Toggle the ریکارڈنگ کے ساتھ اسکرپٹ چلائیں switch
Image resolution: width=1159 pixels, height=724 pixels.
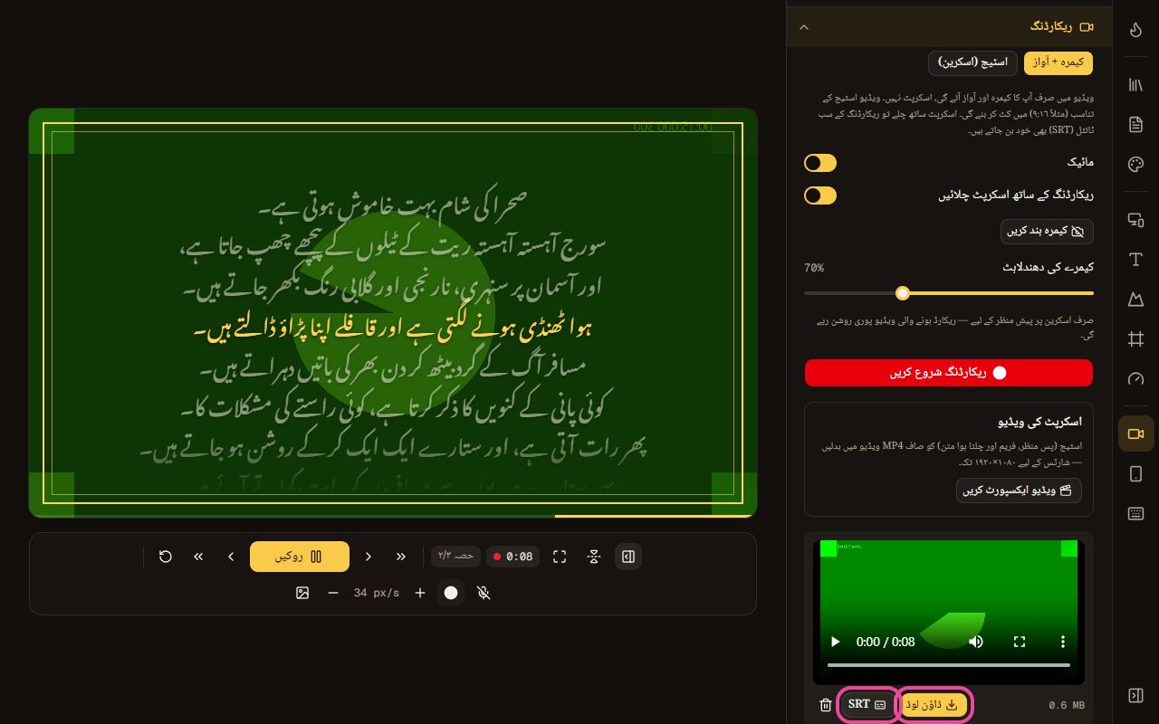click(820, 195)
